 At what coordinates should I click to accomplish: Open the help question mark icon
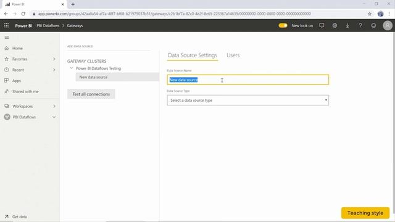(x=360, y=25)
